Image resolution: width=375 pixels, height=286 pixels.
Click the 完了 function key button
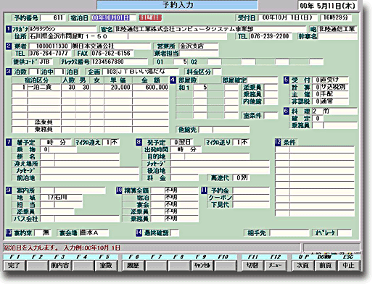[15, 266]
